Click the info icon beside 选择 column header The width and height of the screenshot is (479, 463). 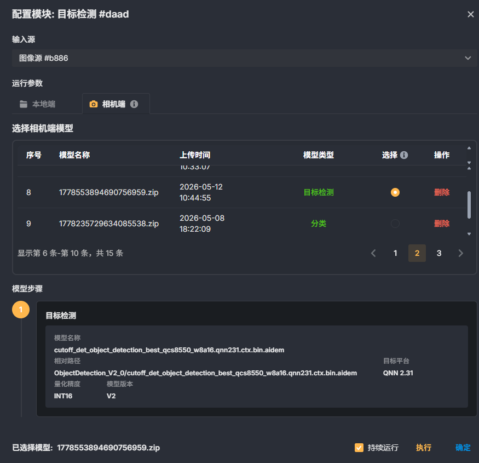(404, 155)
